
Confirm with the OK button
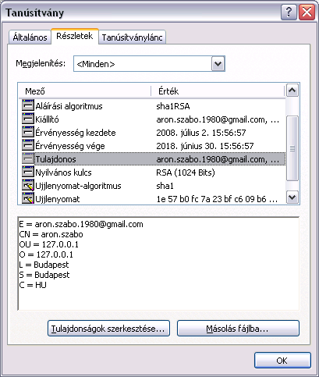point(282,361)
